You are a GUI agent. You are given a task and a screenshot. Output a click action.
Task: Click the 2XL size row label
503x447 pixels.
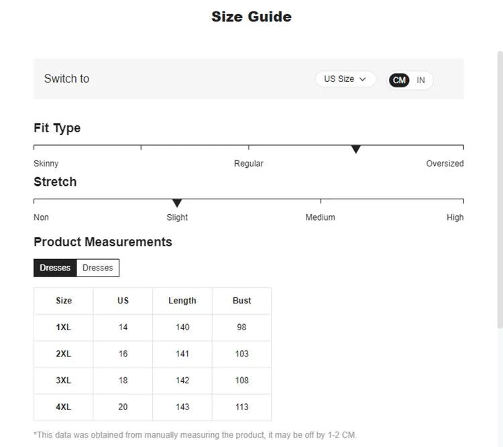tap(64, 354)
